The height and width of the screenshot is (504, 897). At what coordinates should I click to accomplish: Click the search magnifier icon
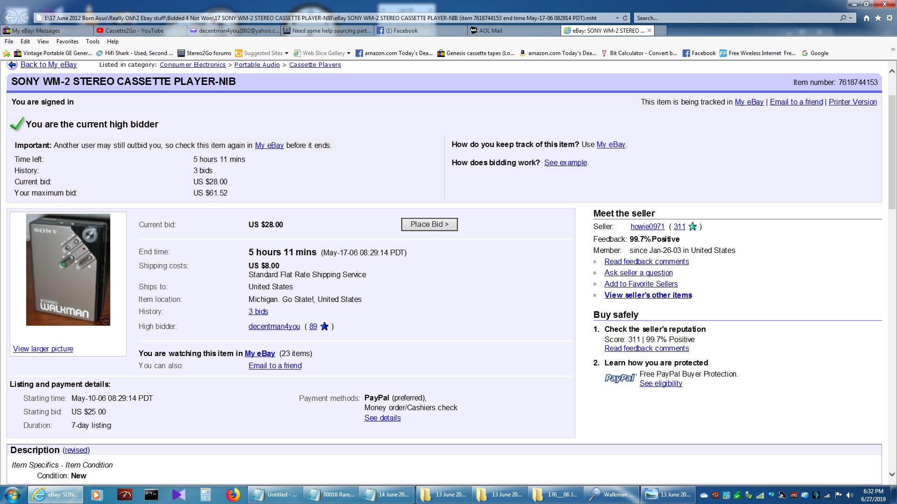843,18
